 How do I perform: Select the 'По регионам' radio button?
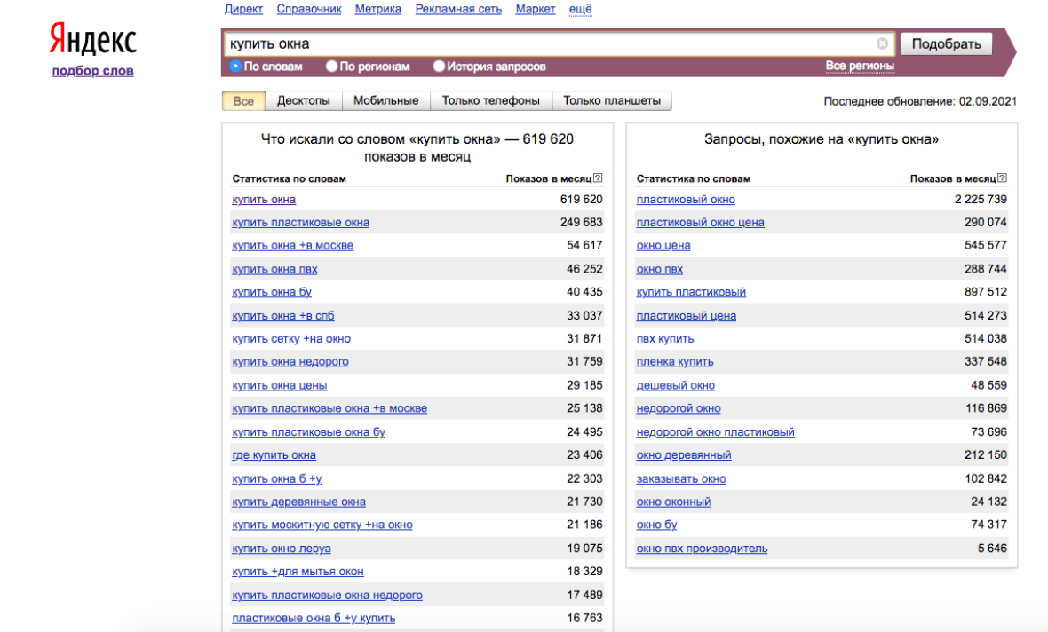331,67
